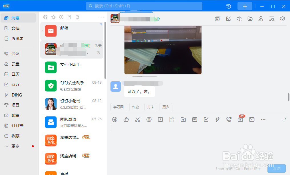Click the plus button to create new
This screenshot has width=290, height=175.
(x=245, y=6)
